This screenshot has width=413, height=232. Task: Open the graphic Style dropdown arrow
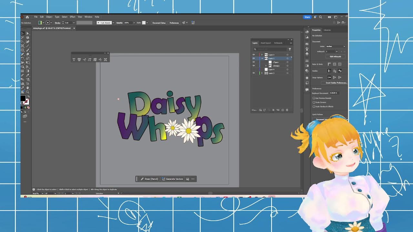147,23
